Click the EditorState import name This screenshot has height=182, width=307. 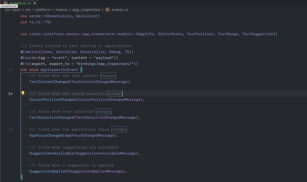170,34
